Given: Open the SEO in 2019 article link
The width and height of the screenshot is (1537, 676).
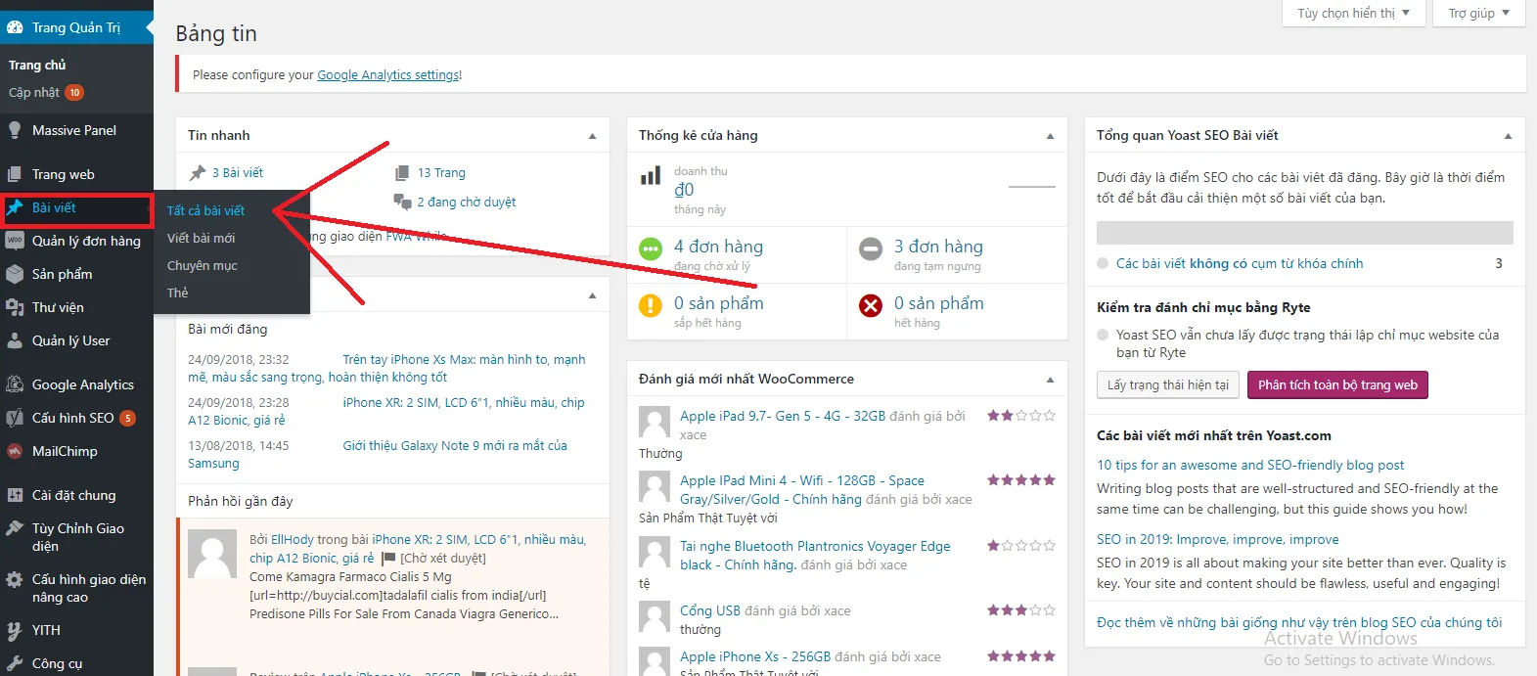Looking at the screenshot, I should coord(1218,539).
